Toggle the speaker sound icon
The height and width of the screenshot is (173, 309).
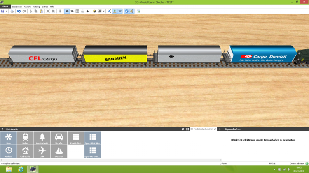click(132, 11)
